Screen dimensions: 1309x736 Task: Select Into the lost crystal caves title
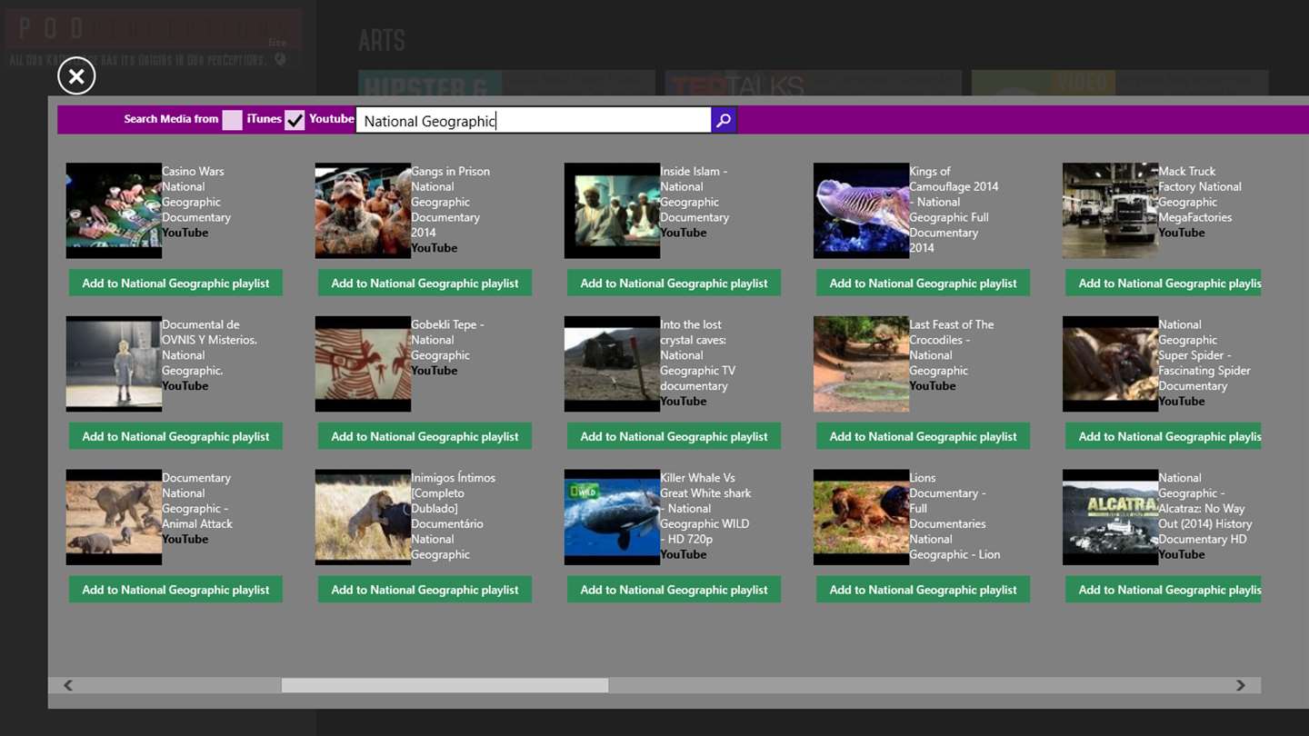click(x=698, y=355)
